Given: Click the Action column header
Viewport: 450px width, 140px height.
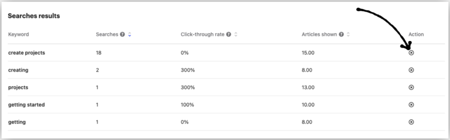Looking at the screenshot, I should click(x=416, y=35).
